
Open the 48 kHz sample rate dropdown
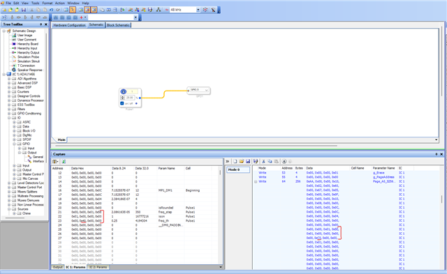[198, 10]
